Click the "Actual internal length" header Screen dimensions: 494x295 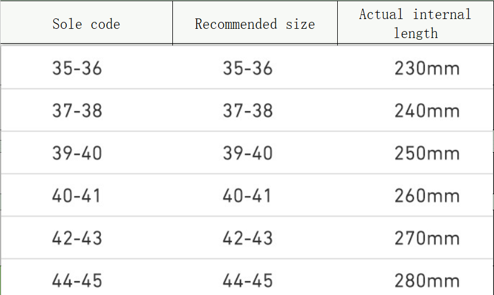click(415, 24)
